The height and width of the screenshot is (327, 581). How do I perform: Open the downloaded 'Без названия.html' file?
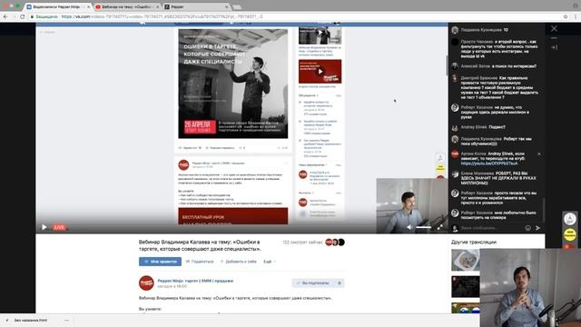pyautogui.click(x=30, y=320)
